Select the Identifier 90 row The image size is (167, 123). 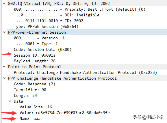30,90
